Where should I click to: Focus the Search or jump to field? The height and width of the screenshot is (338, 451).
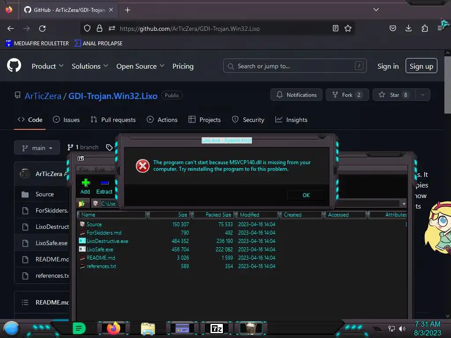tap(295, 66)
